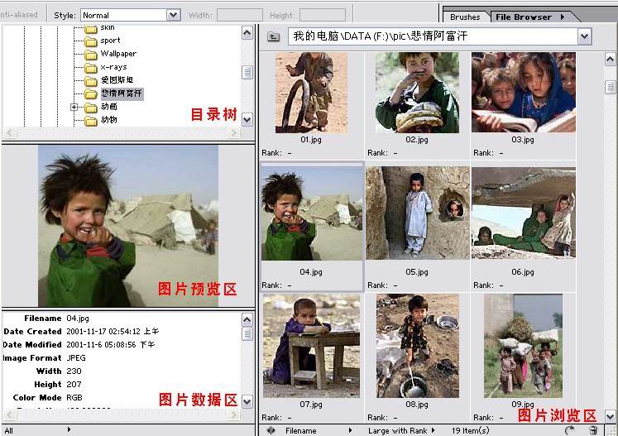Click the Image Format value JPEG
The height and width of the screenshot is (436, 618).
click(x=76, y=358)
